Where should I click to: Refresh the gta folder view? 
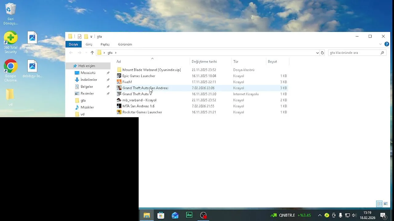point(322,53)
